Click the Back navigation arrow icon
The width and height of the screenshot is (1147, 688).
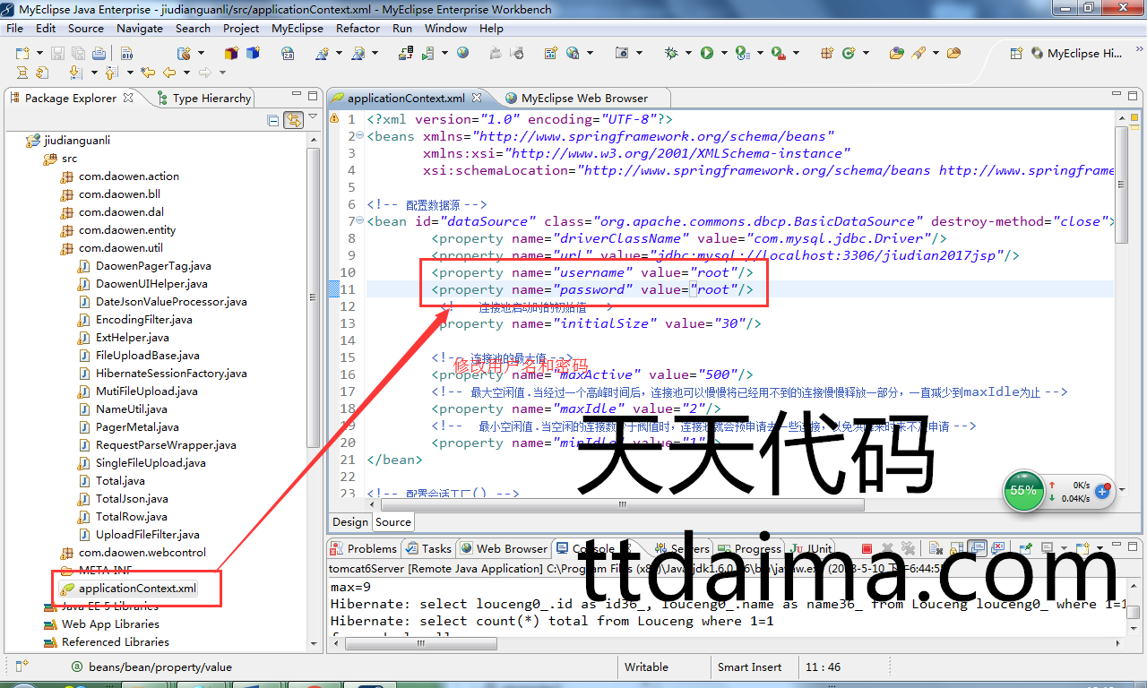(167, 73)
